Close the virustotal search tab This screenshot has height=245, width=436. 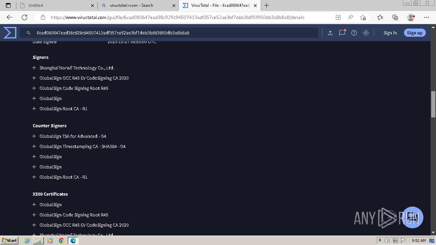tap(174, 5)
